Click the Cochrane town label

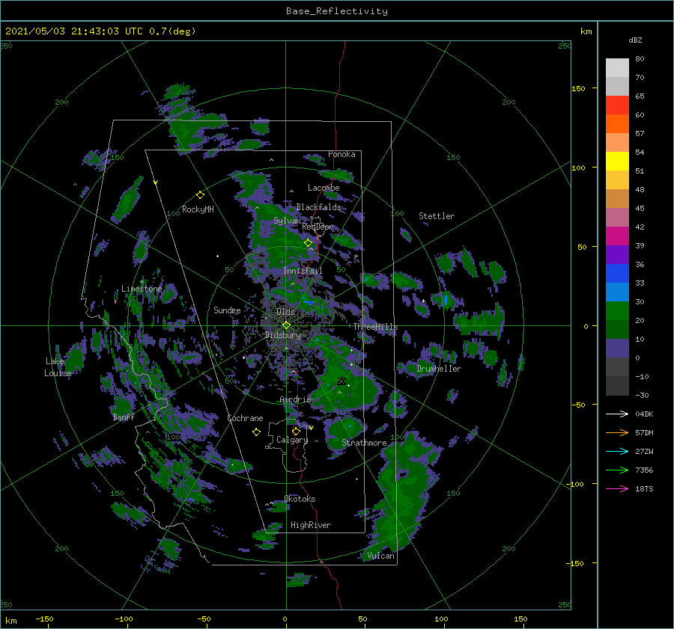(245, 418)
